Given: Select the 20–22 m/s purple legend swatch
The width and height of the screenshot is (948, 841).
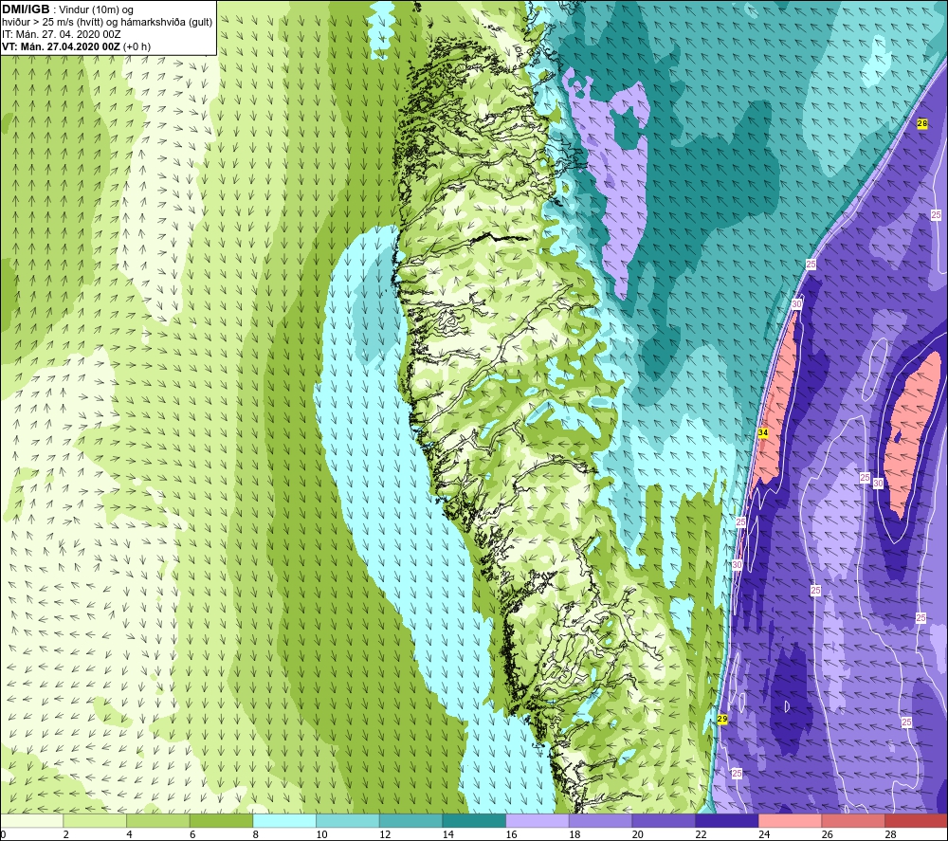Looking at the screenshot, I should tap(664, 820).
